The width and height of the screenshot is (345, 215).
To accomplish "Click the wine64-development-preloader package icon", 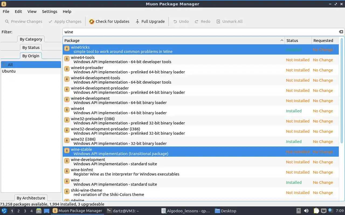I will pos(67,89).
